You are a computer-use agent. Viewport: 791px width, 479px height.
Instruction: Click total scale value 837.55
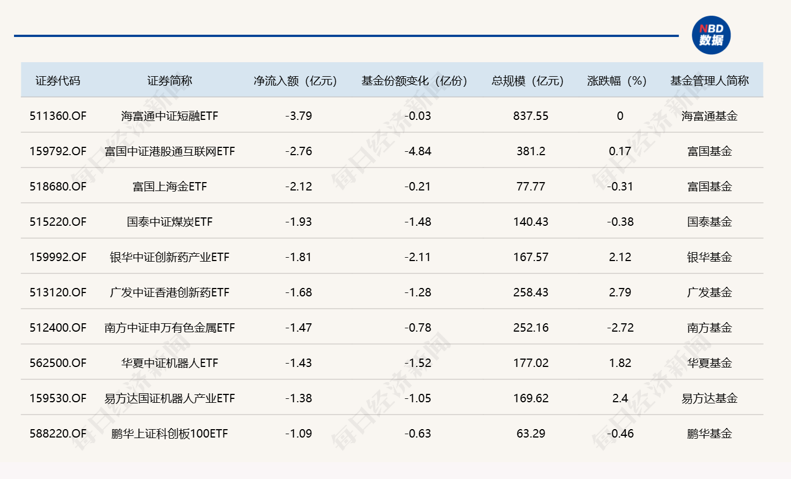pyautogui.click(x=531, y=116)
